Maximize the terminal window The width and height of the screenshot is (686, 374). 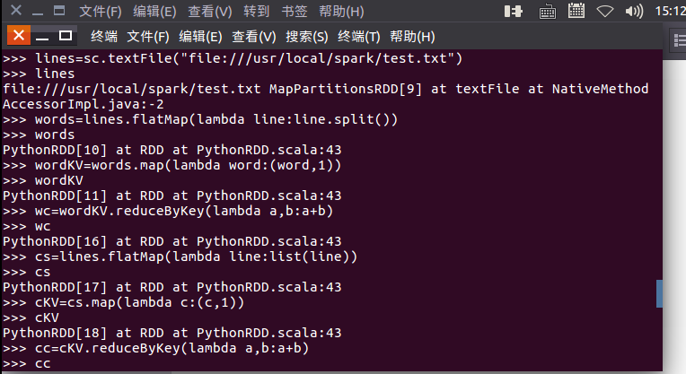click(65, 36)
